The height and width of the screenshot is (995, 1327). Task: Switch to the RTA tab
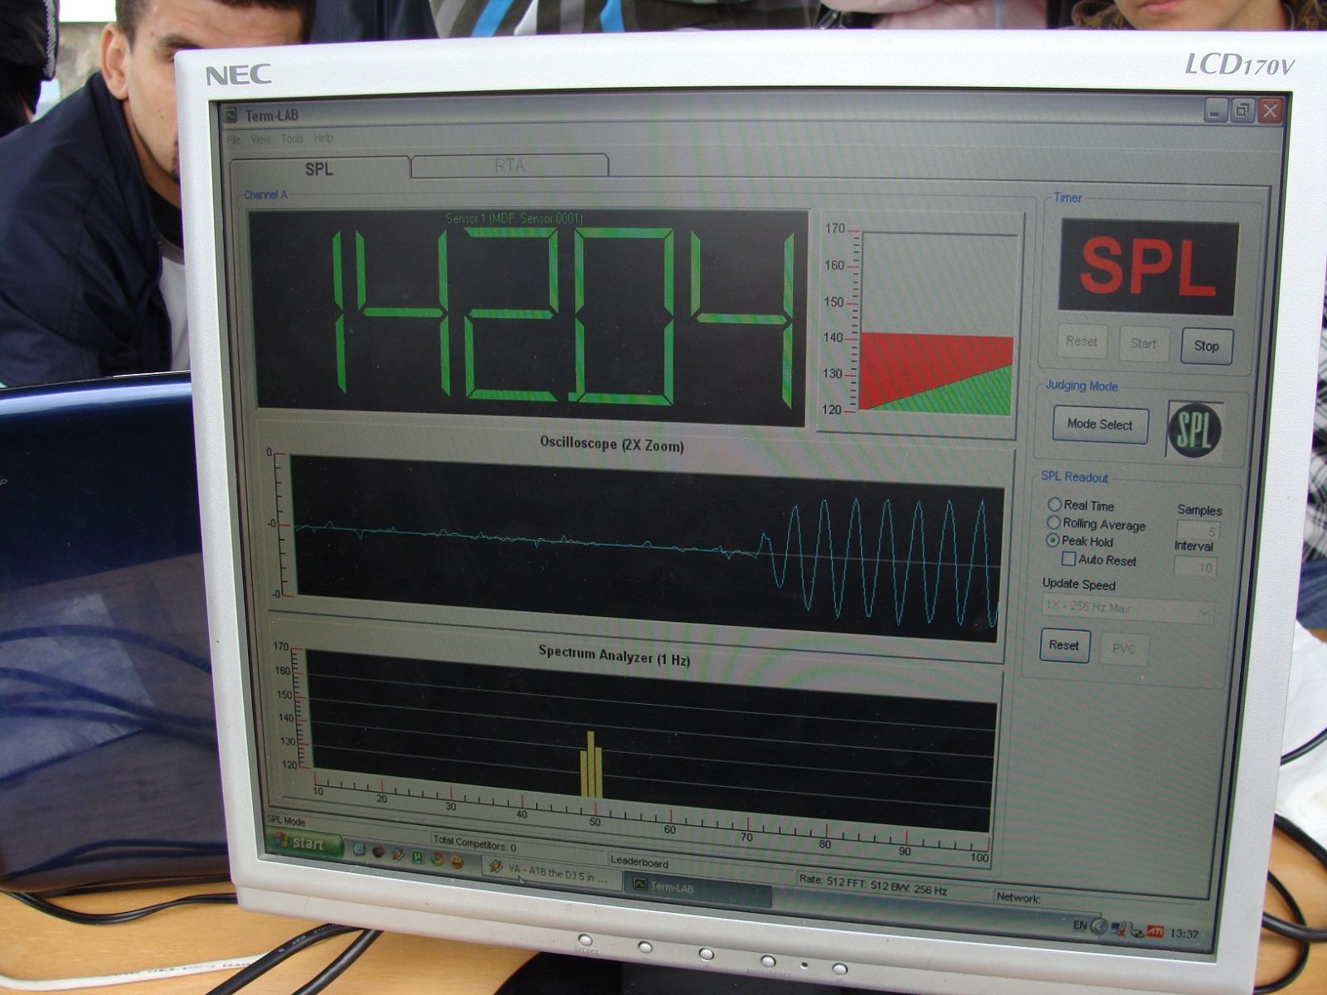click(509, 166)
